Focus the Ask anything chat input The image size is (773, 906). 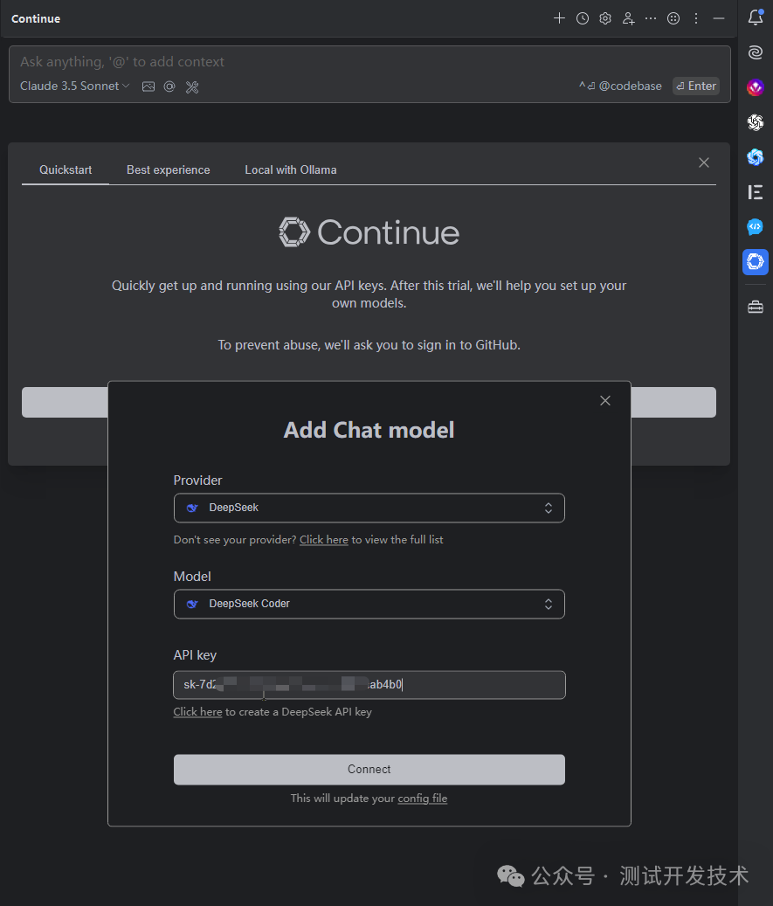(369, 62)
